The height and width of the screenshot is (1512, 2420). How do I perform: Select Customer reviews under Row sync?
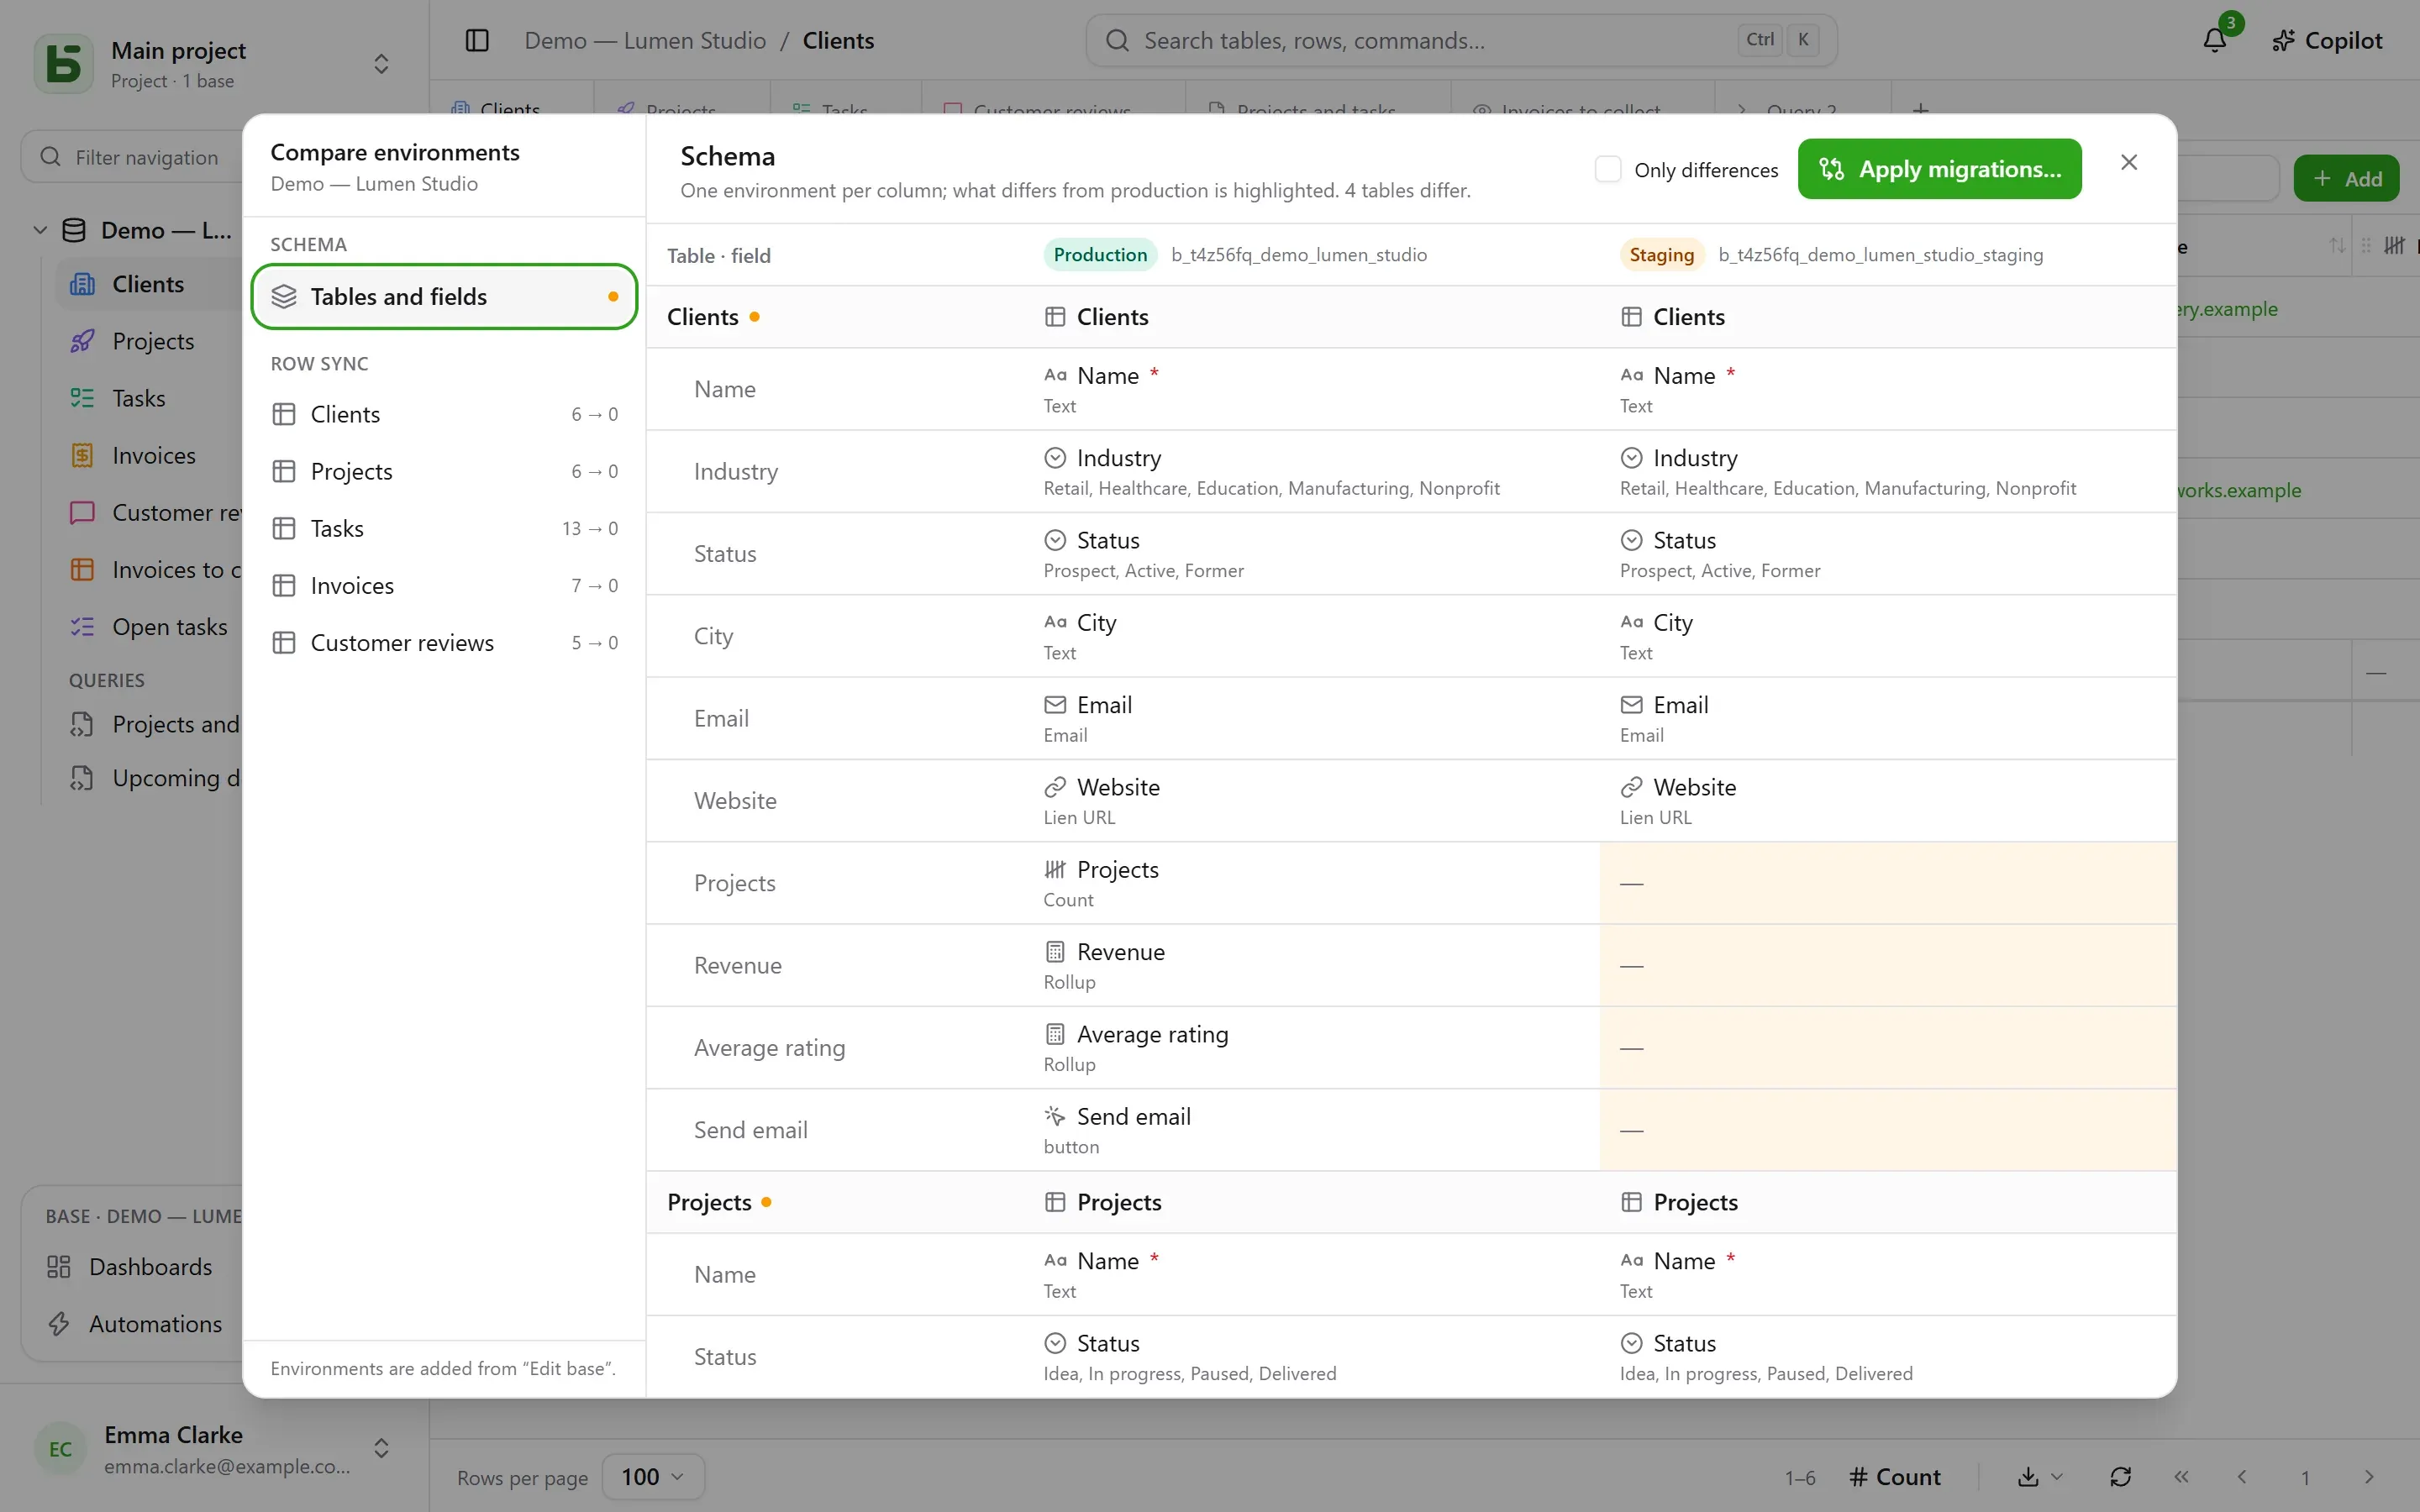click(x=444, y=642)
